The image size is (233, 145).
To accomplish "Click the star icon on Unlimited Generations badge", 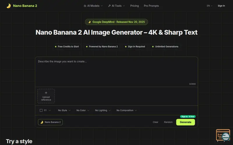I will (153, 47).
